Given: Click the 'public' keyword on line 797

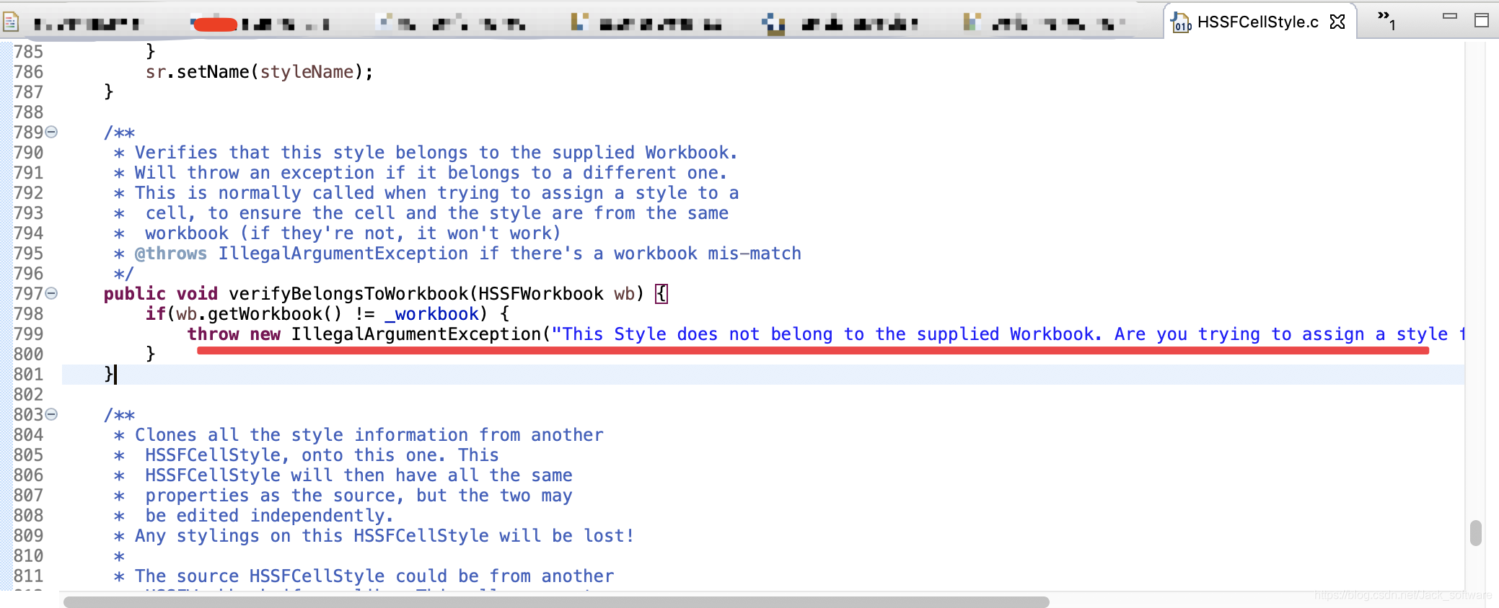Looking at the screenshot, I should pos(135,294).
